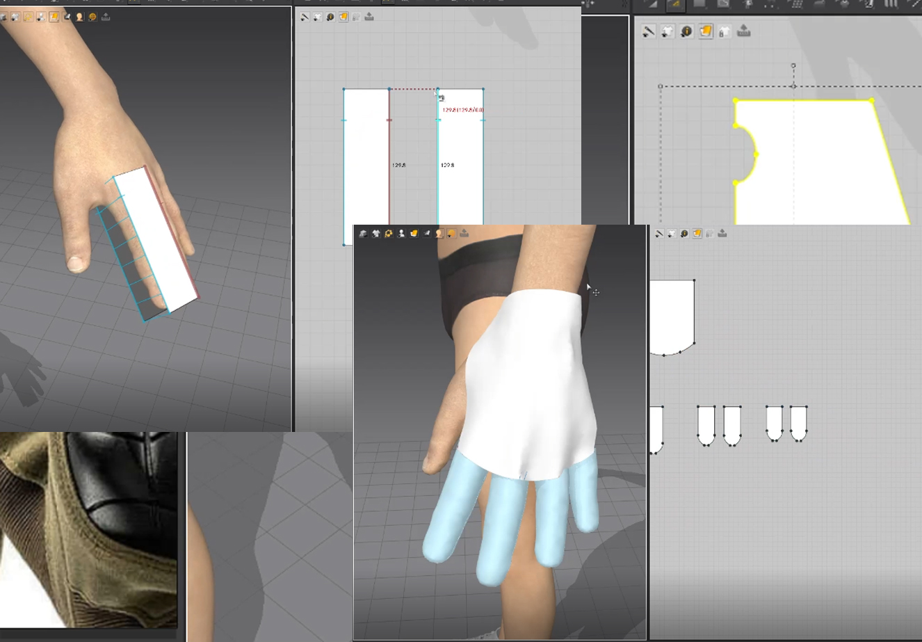Toggle the orange texture surface icon in the yellow-outlined pattern window
The image size is (922, 642).
pyautogui.click(x=706, y=31)
